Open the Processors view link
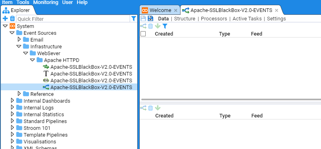321x149 pixels. [214, 19]
